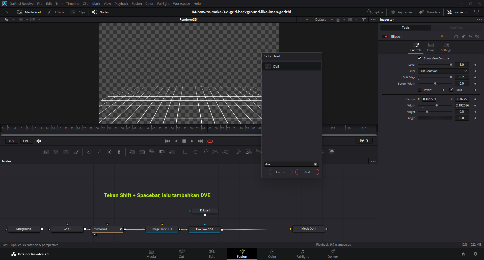Viewport: 484px width, 260px height.
Task: Uncheck the Solid checkbox
Action: click(x=451, y=90)
